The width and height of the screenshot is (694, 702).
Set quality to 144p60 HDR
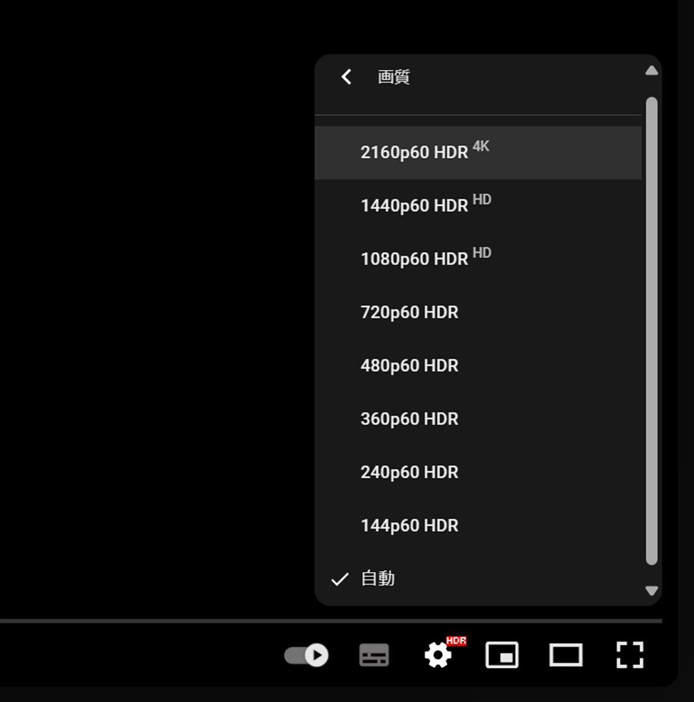(x=478, y=525)
